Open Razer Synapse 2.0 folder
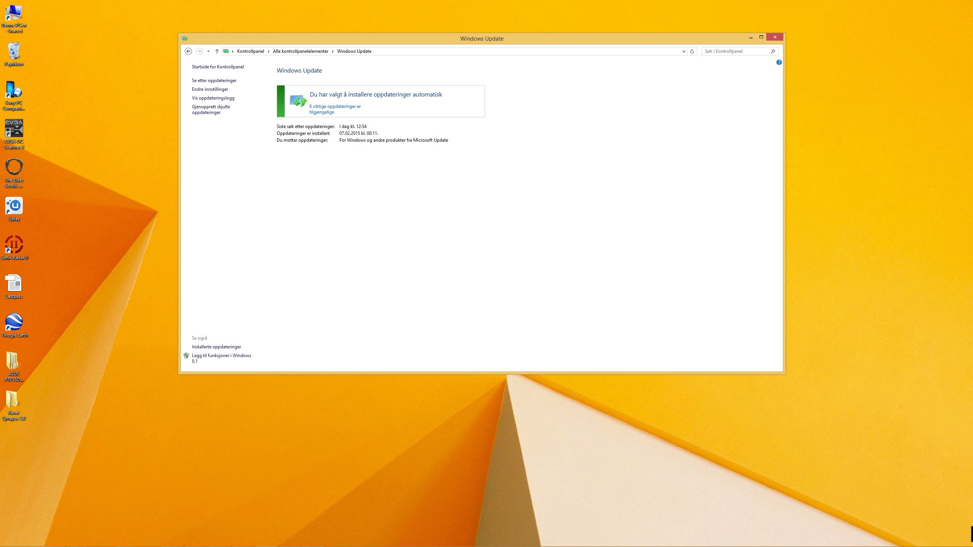The height and width of the screenshot is (547, 973). (x=14, y=406)
